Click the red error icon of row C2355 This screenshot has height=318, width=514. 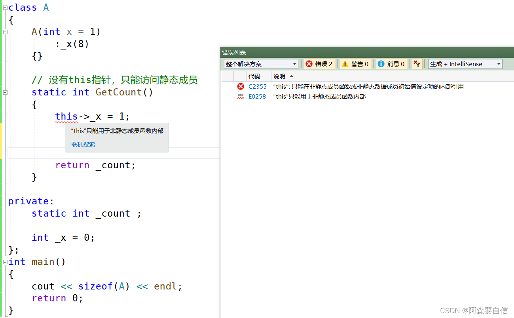click(241, 86)
